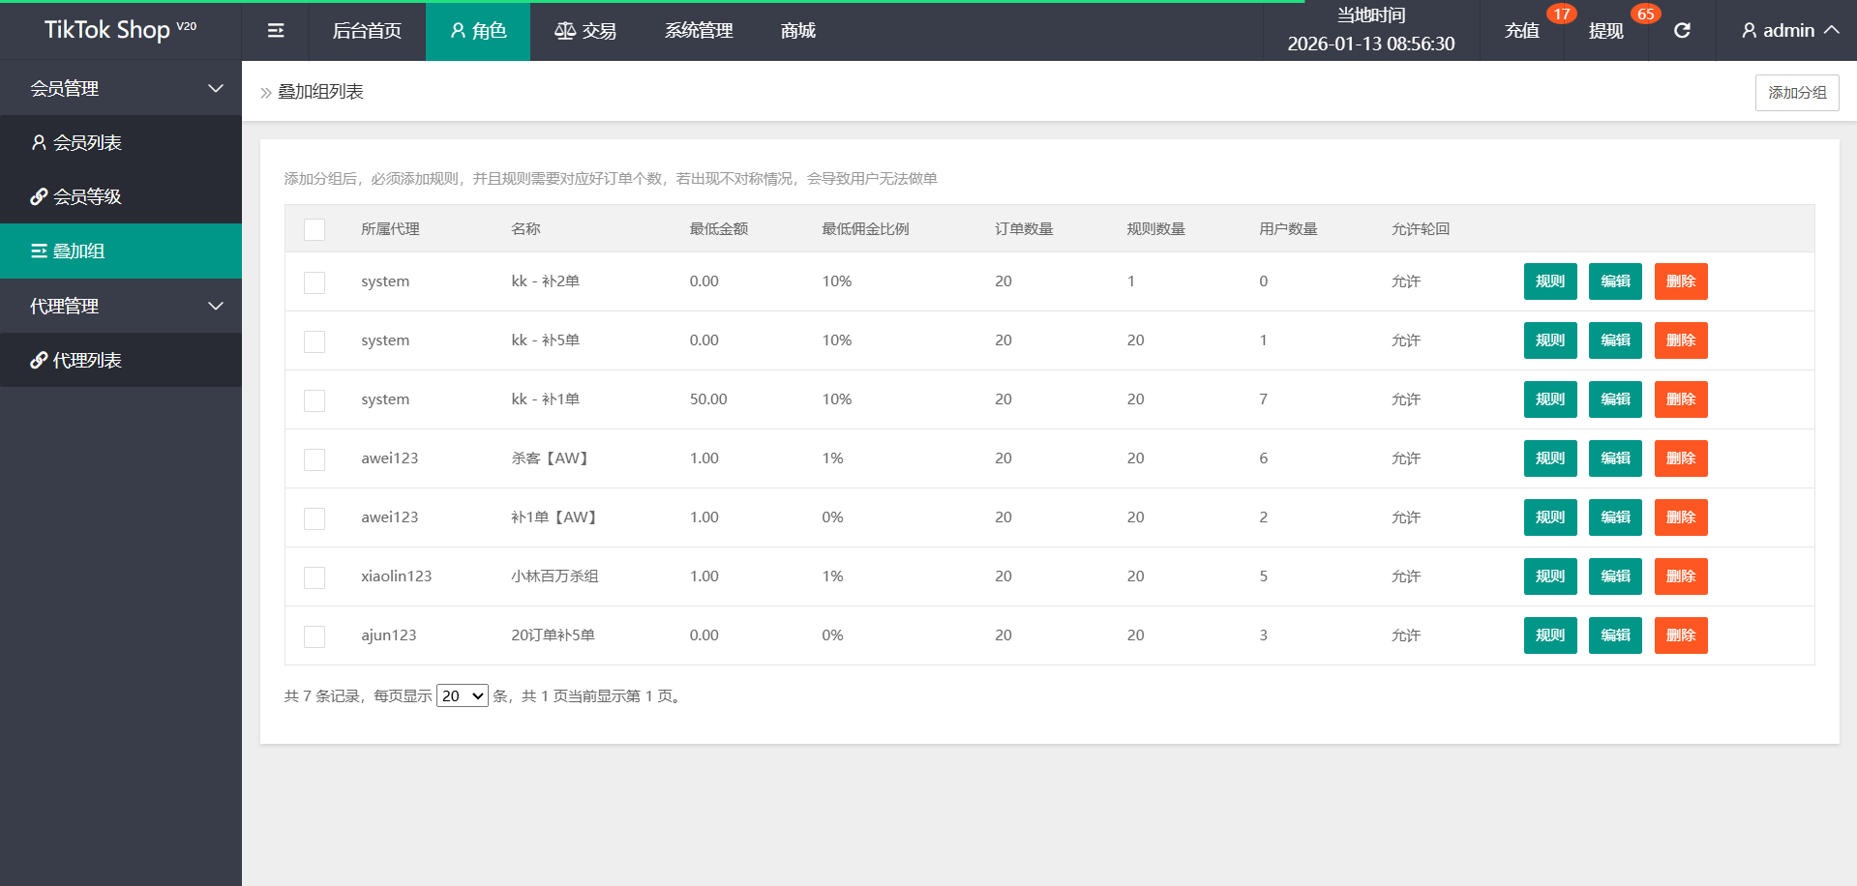Select the 叠加组 sidebar item

click(77, 251)
